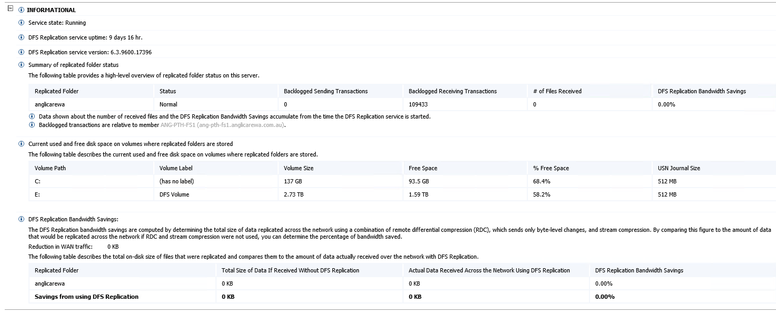Click the 'Status' column header
776x313 pixels.
coord(168,91)
